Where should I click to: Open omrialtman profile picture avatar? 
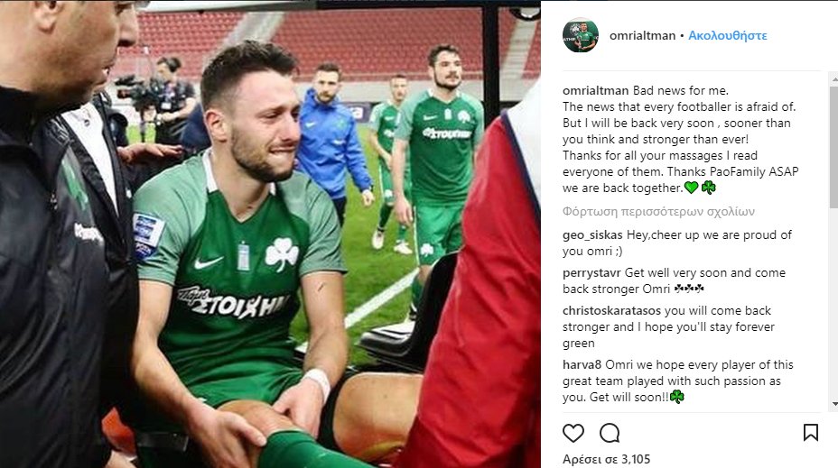point(581,35)
